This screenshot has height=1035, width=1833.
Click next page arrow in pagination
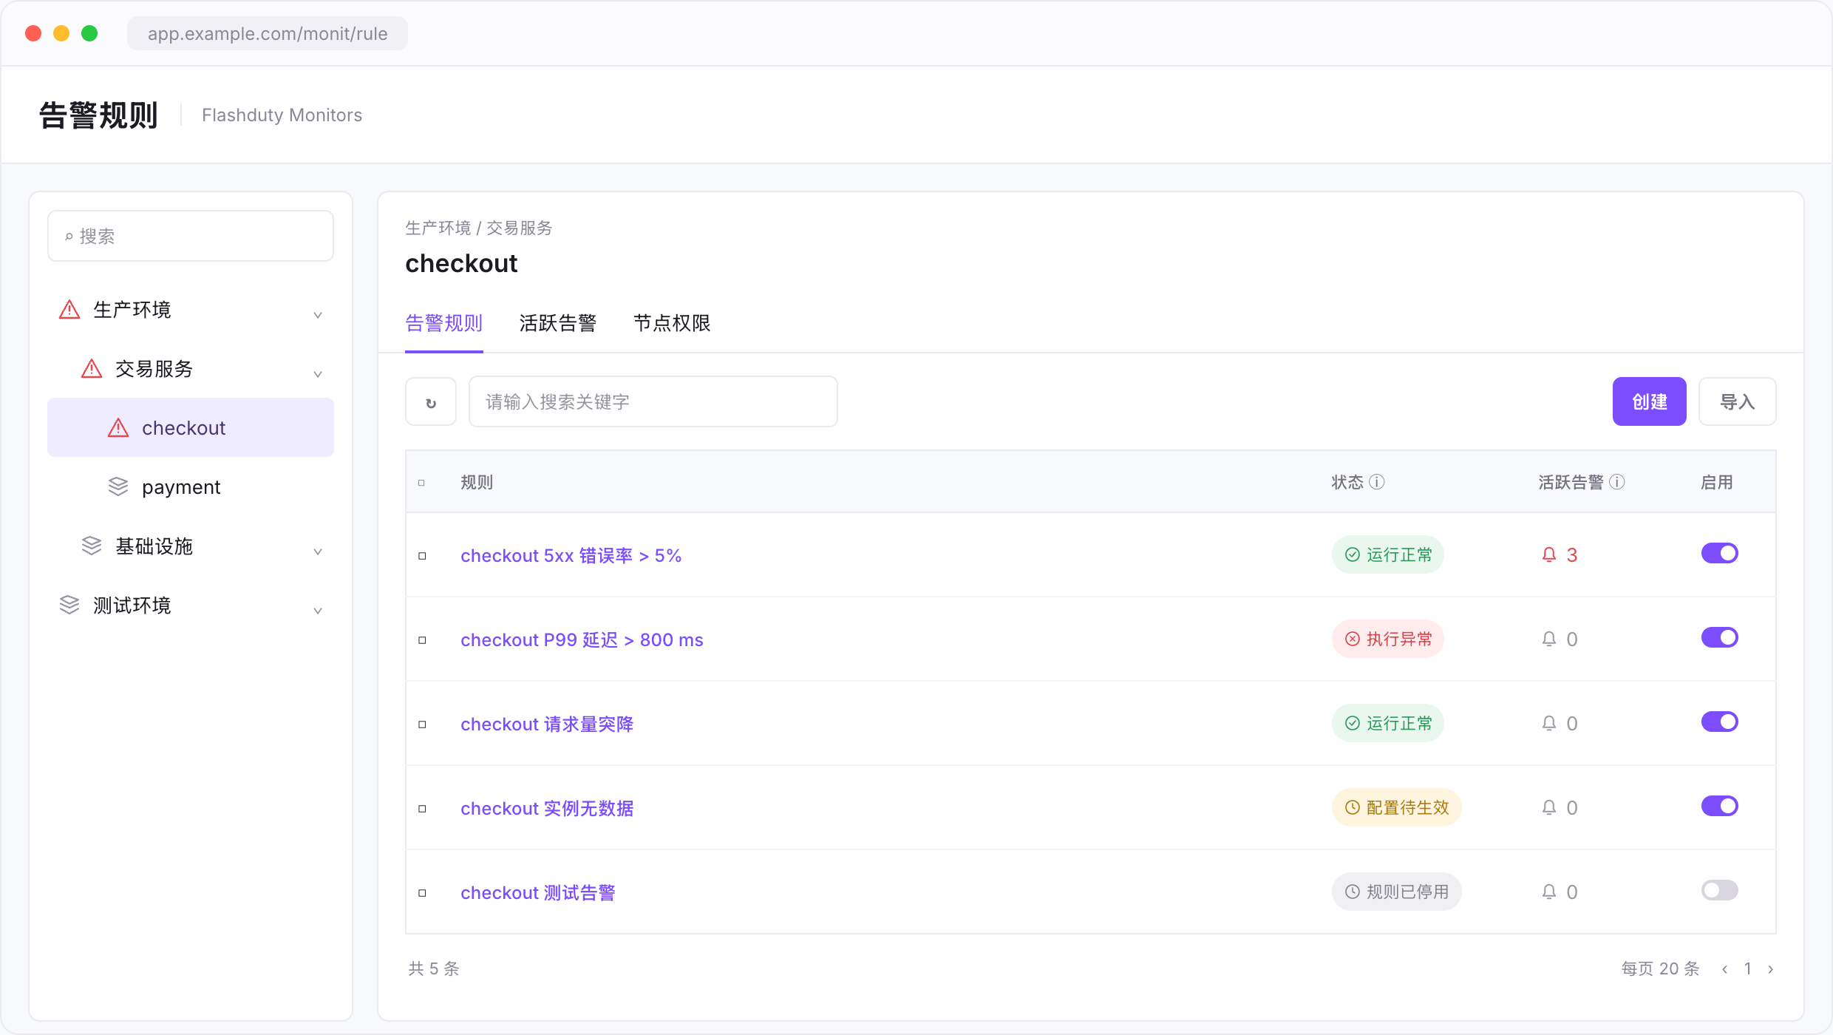(1771, 969)
